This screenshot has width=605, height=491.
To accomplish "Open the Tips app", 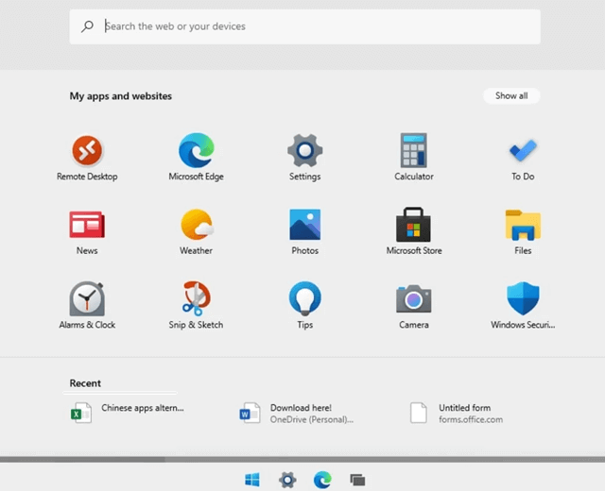I will 304,306.
